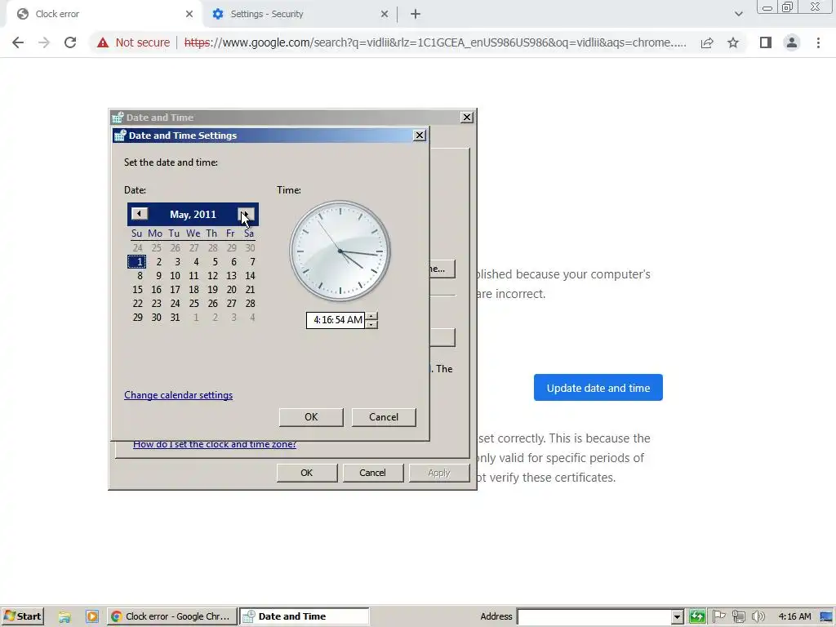Choose May 15 on the calendar
The image size is (836, 627).
[x=137, y=290]
